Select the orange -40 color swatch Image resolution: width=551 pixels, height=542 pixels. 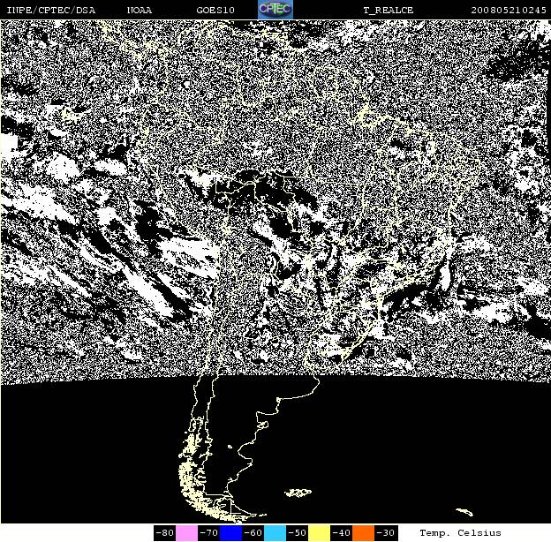[363, 533]
